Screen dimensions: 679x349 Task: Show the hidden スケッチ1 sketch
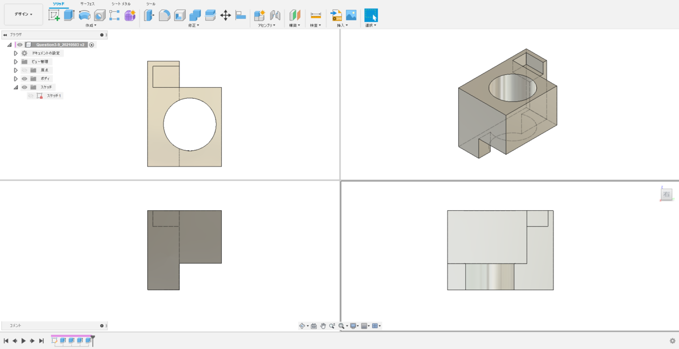click(31, 96)
